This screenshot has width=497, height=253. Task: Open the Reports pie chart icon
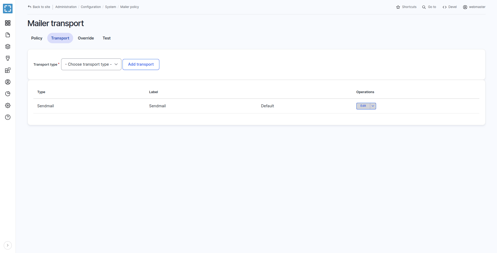[x=8, y=94]
